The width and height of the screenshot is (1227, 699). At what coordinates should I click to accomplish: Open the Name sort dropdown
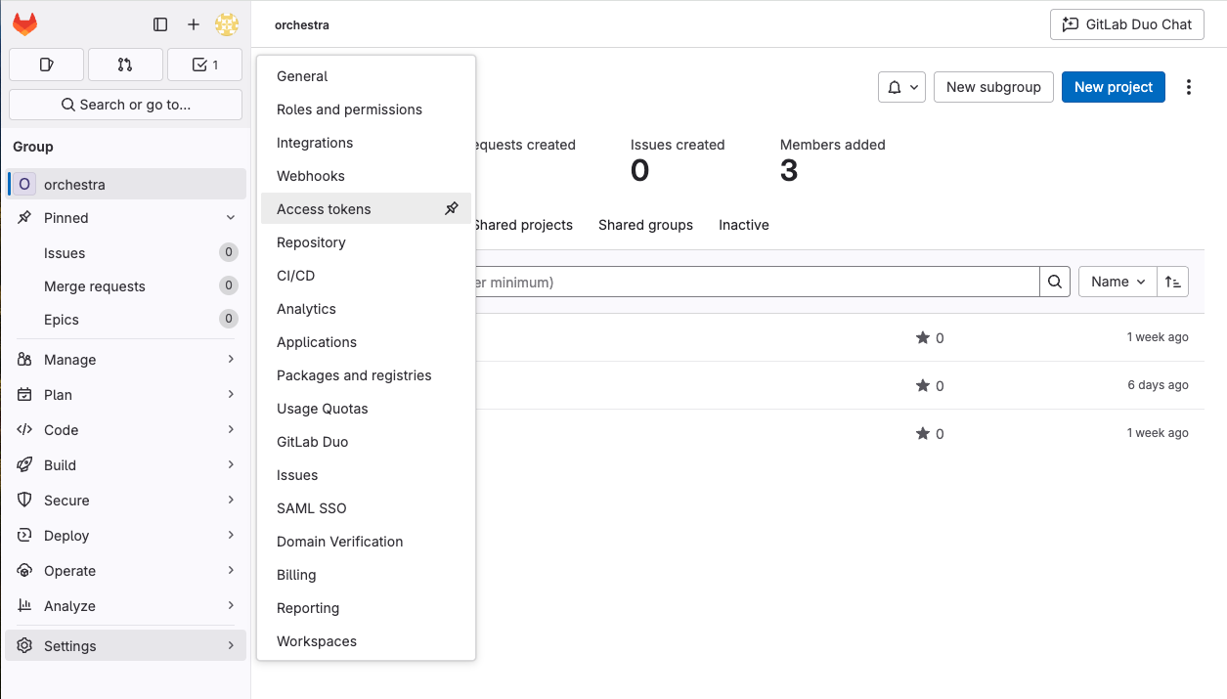[1117, 281]
